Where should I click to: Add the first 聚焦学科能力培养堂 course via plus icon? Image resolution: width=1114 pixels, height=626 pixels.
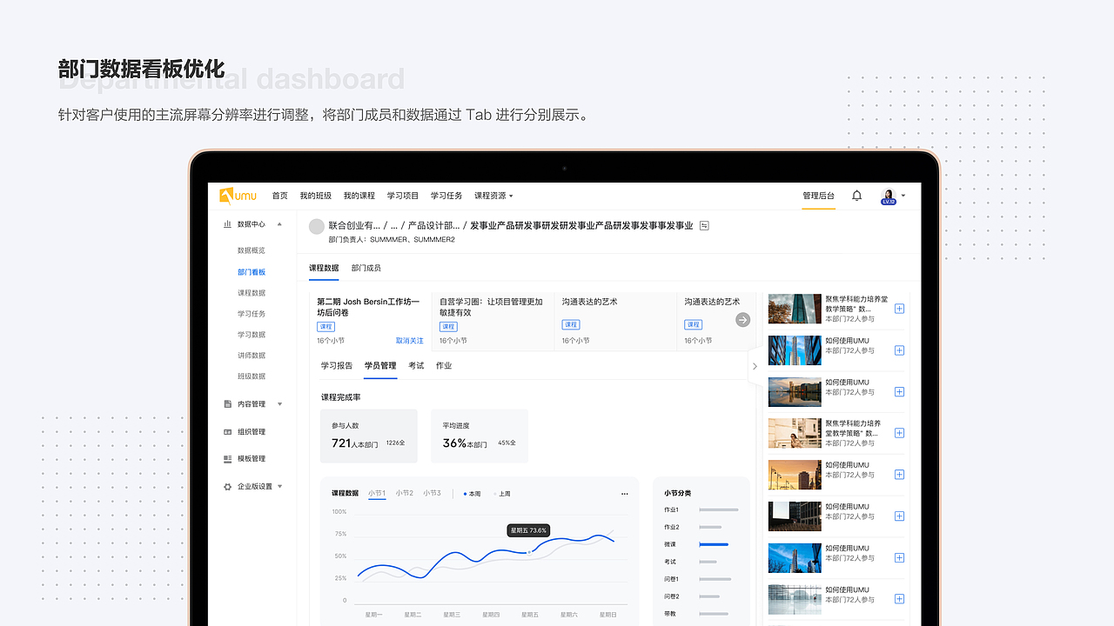pyautogui.click(x=899, y=309)
